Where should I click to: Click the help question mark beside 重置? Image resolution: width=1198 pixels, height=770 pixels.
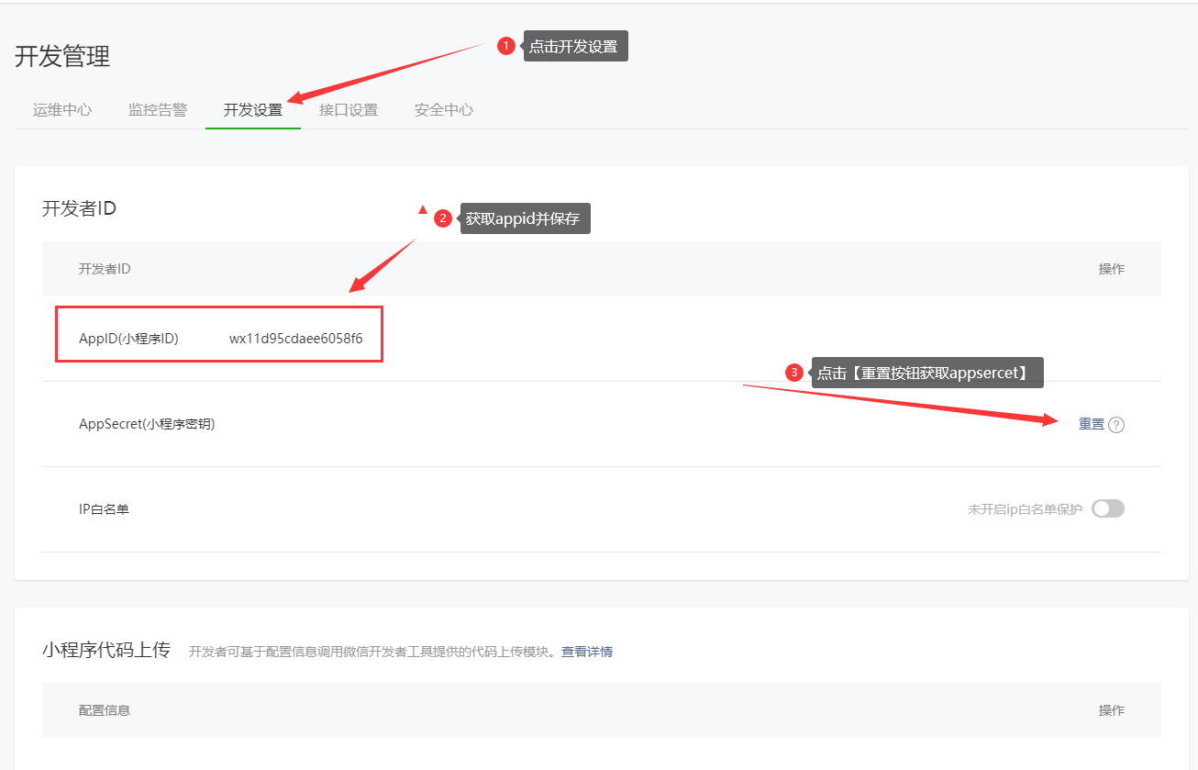click(1116, 425)
